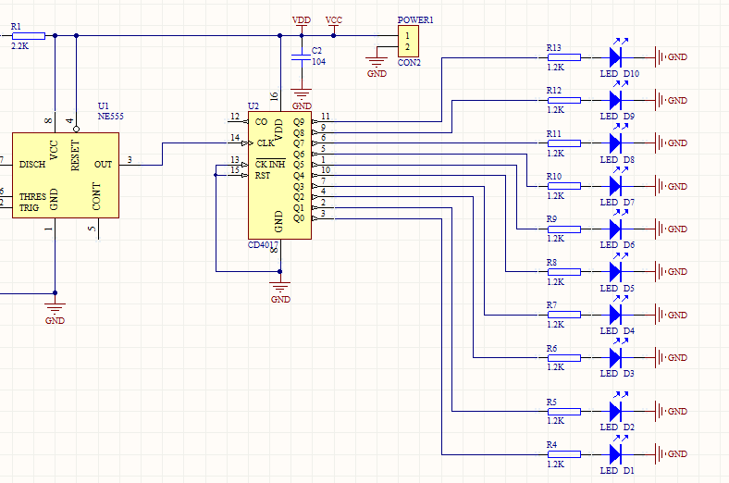Click the CO pin label on U2
The height and width of the screenshot is (483, 729).
coord(261,122)
